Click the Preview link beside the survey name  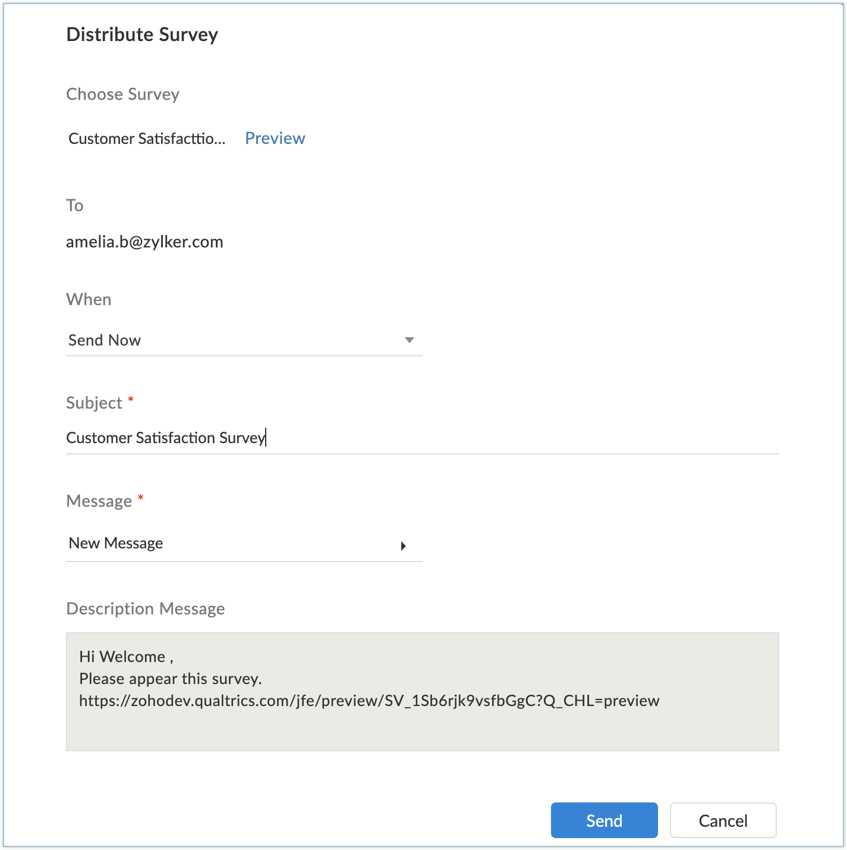275,138
